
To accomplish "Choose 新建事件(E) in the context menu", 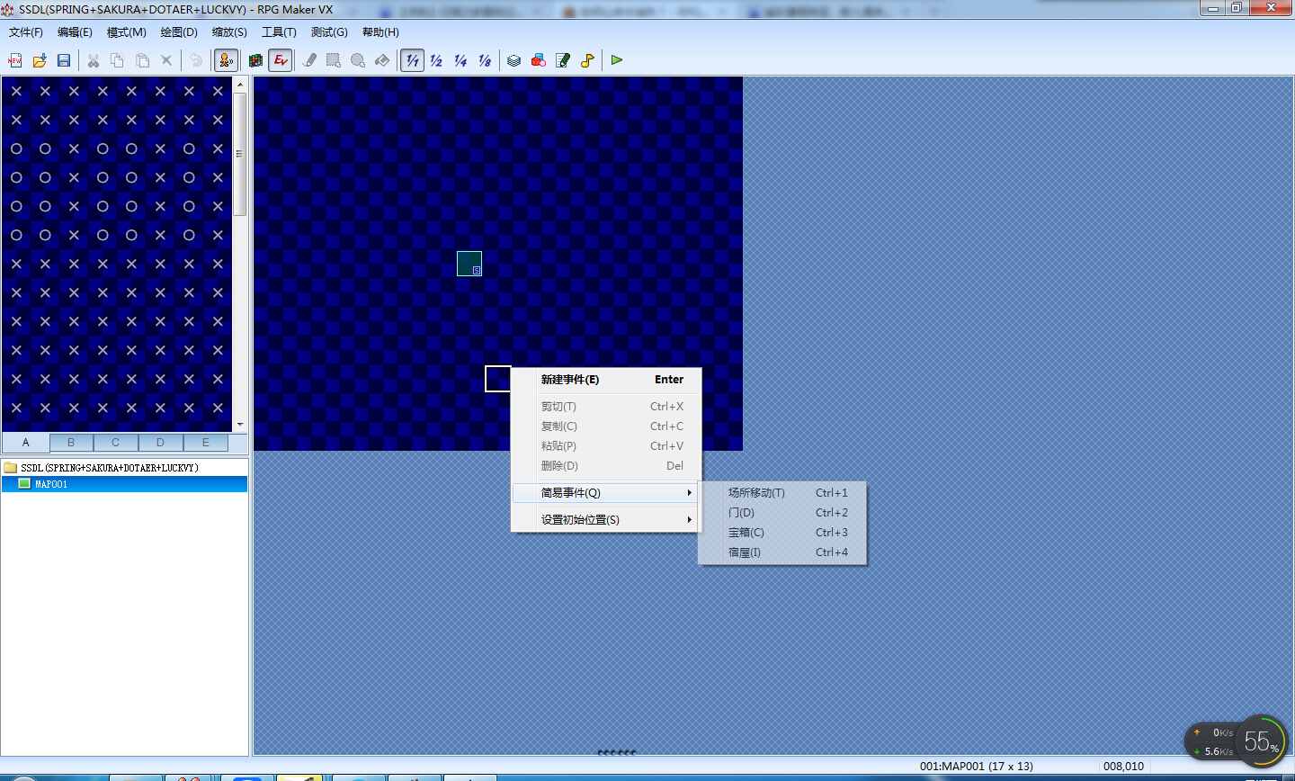I will (606, 380).
